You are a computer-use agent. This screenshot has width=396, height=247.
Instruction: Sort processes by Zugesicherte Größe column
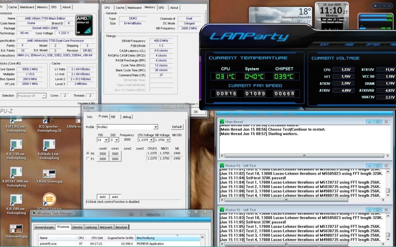(120, 238)
